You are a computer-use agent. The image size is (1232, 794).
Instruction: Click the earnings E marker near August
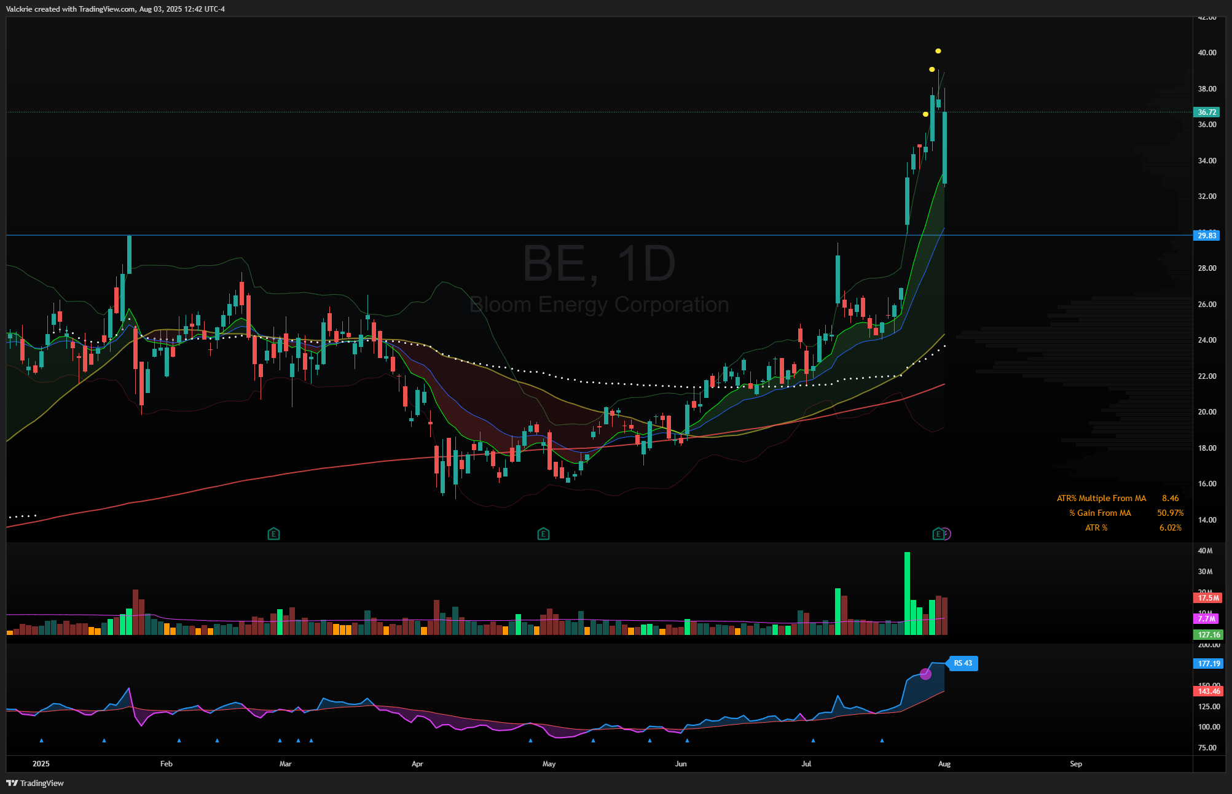[938, 534]
